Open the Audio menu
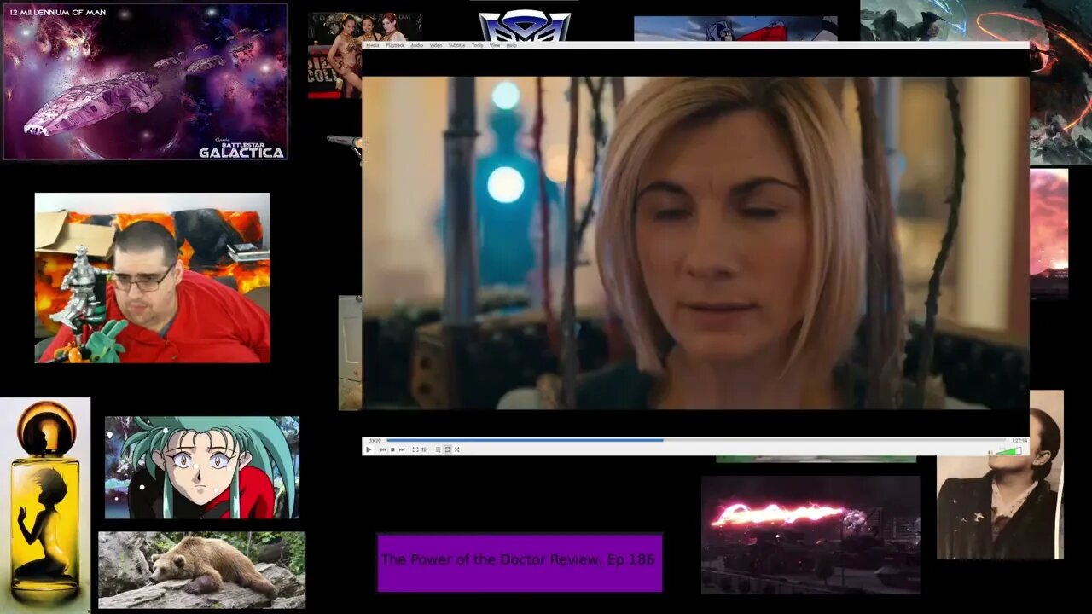Image resolution: width=1092 pixels, height=614 pixels. tap(417, 45)
